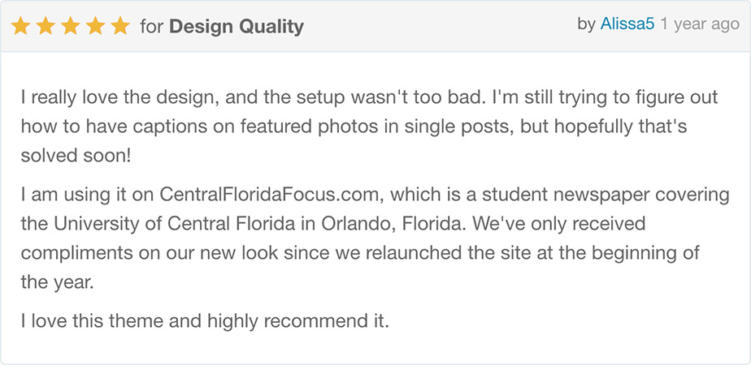Image resolution: width=751 pixels, height=365 pixels.
Task: Click 'compliments on our new look' text
Action: tap(150, 253)
